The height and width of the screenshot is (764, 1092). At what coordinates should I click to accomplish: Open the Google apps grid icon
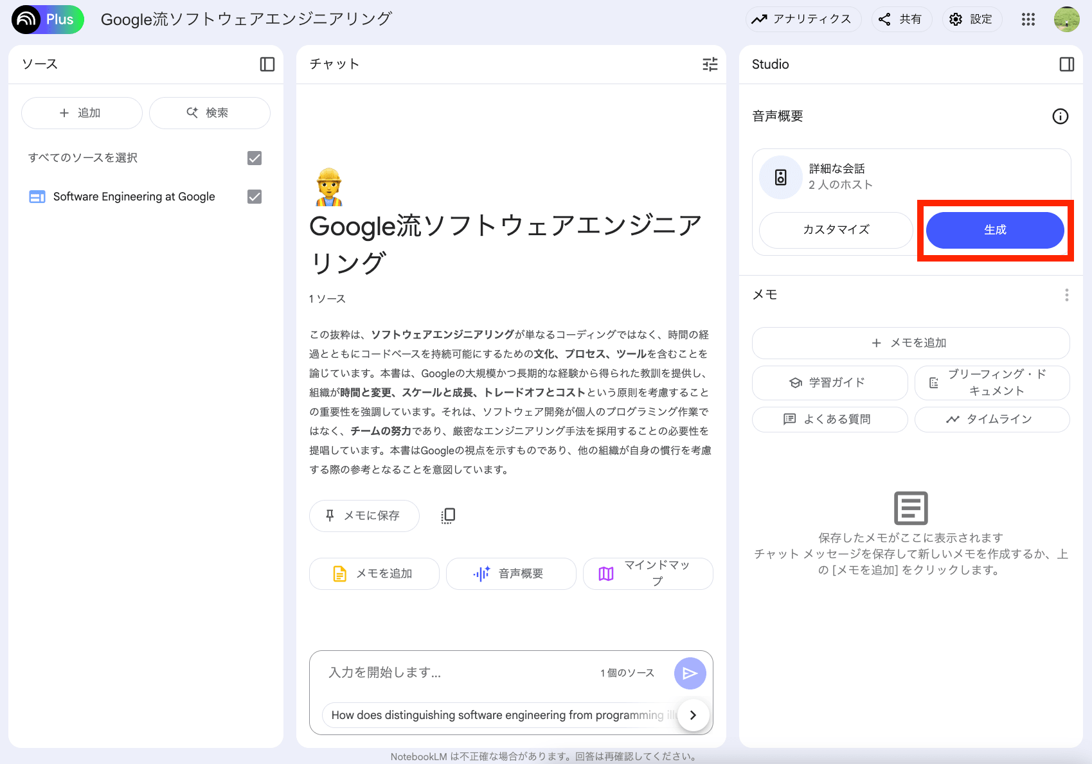pos(1028,19)
